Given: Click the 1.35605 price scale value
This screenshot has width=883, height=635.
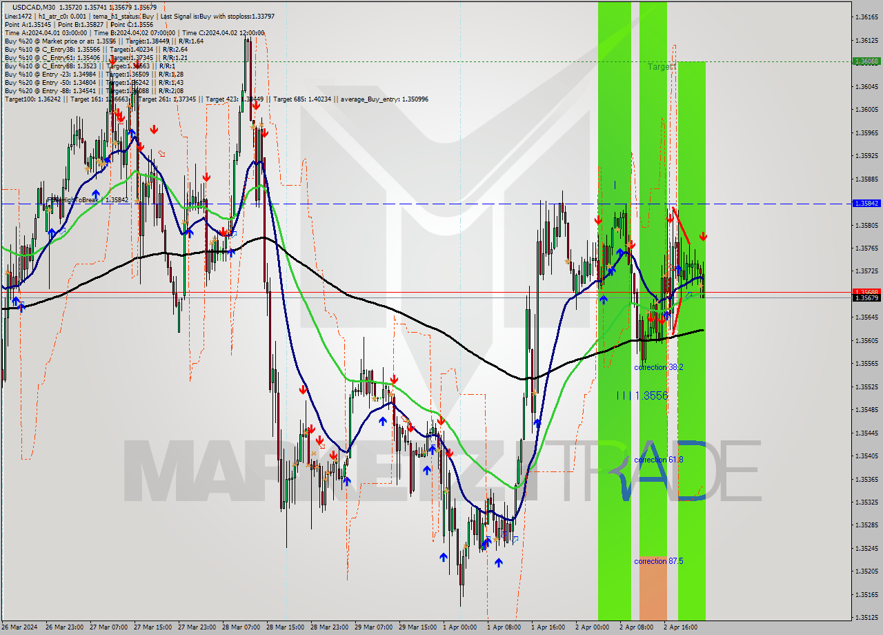Looking at the screenshot, I should pyautogui.click(x=866, y=340).
